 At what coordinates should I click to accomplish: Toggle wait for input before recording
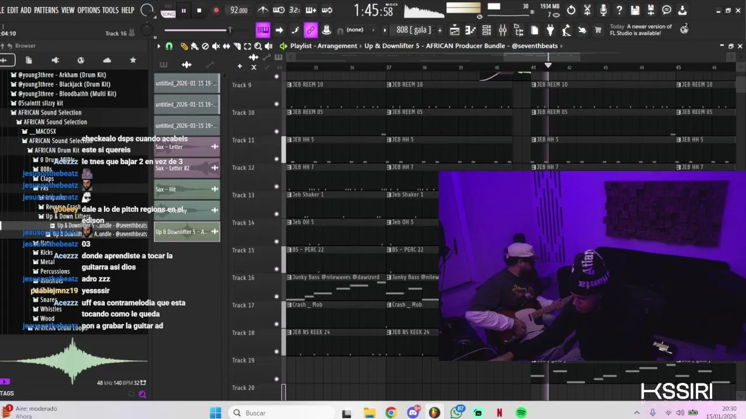(279, 10)
